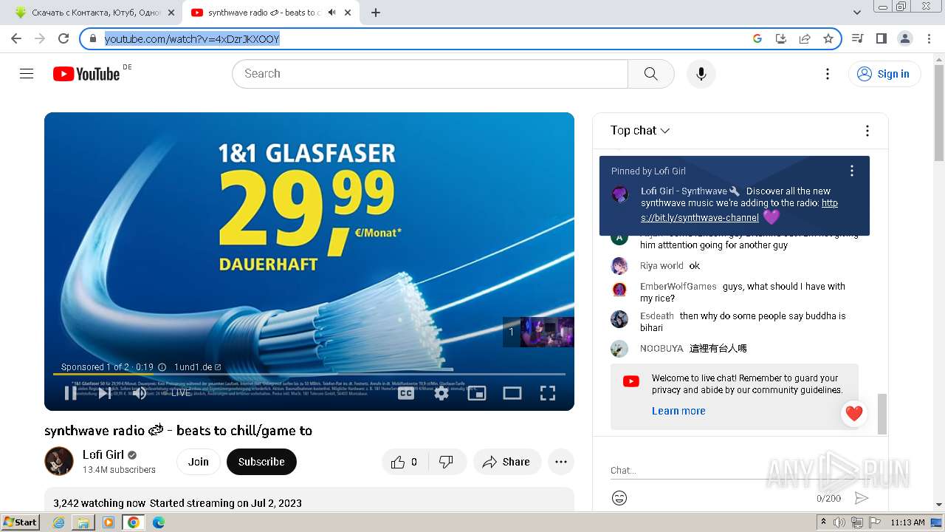This screenshot has width=945, height=532.
Task: Install app from address bar icon
Action: point(781,38)
